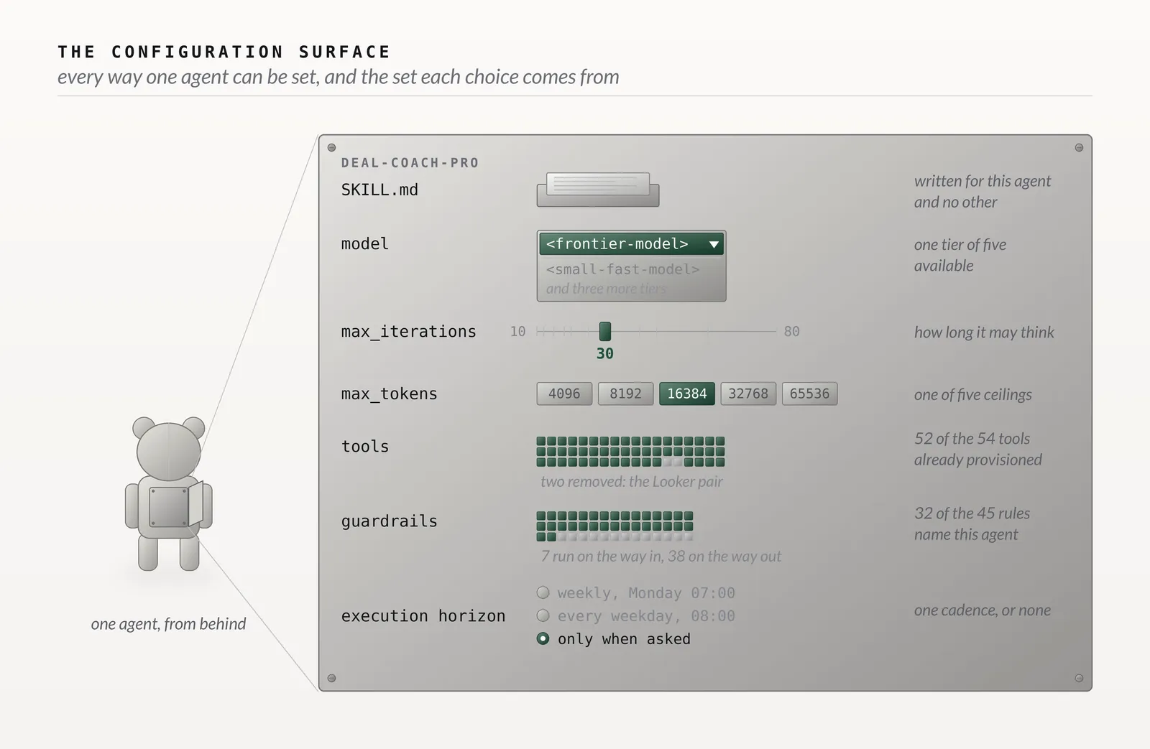Click 'one agent, from behind' caption
Screen dimensions: 1150x749
click(x=168, y=624)
